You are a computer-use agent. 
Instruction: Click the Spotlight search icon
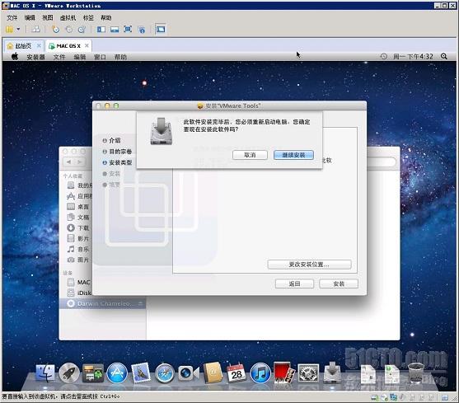coord(444,56)
